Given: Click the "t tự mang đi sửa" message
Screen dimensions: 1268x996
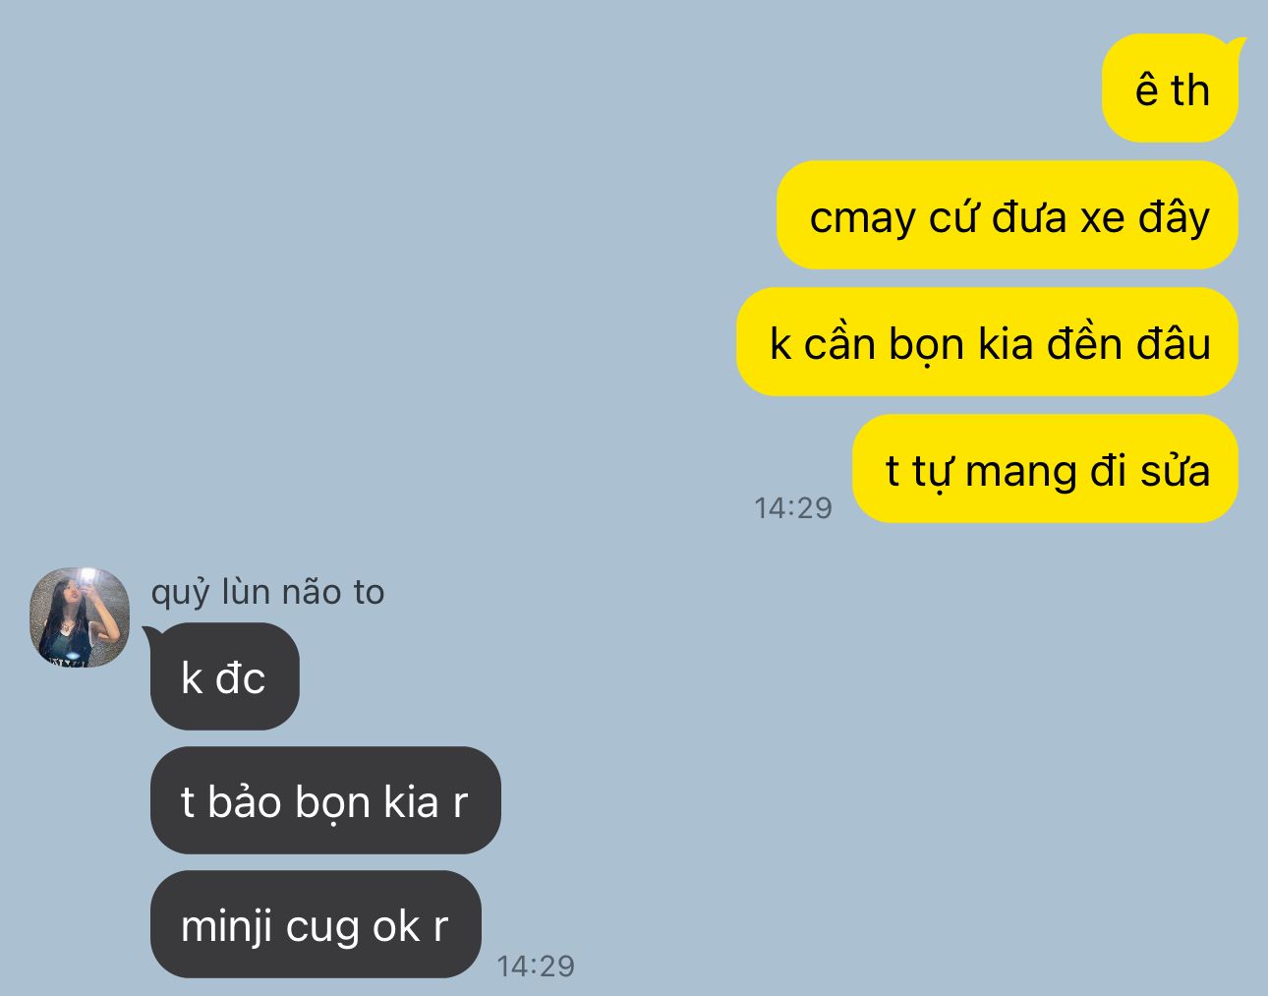Looking at the screenshot, I should click(1045, 469).
